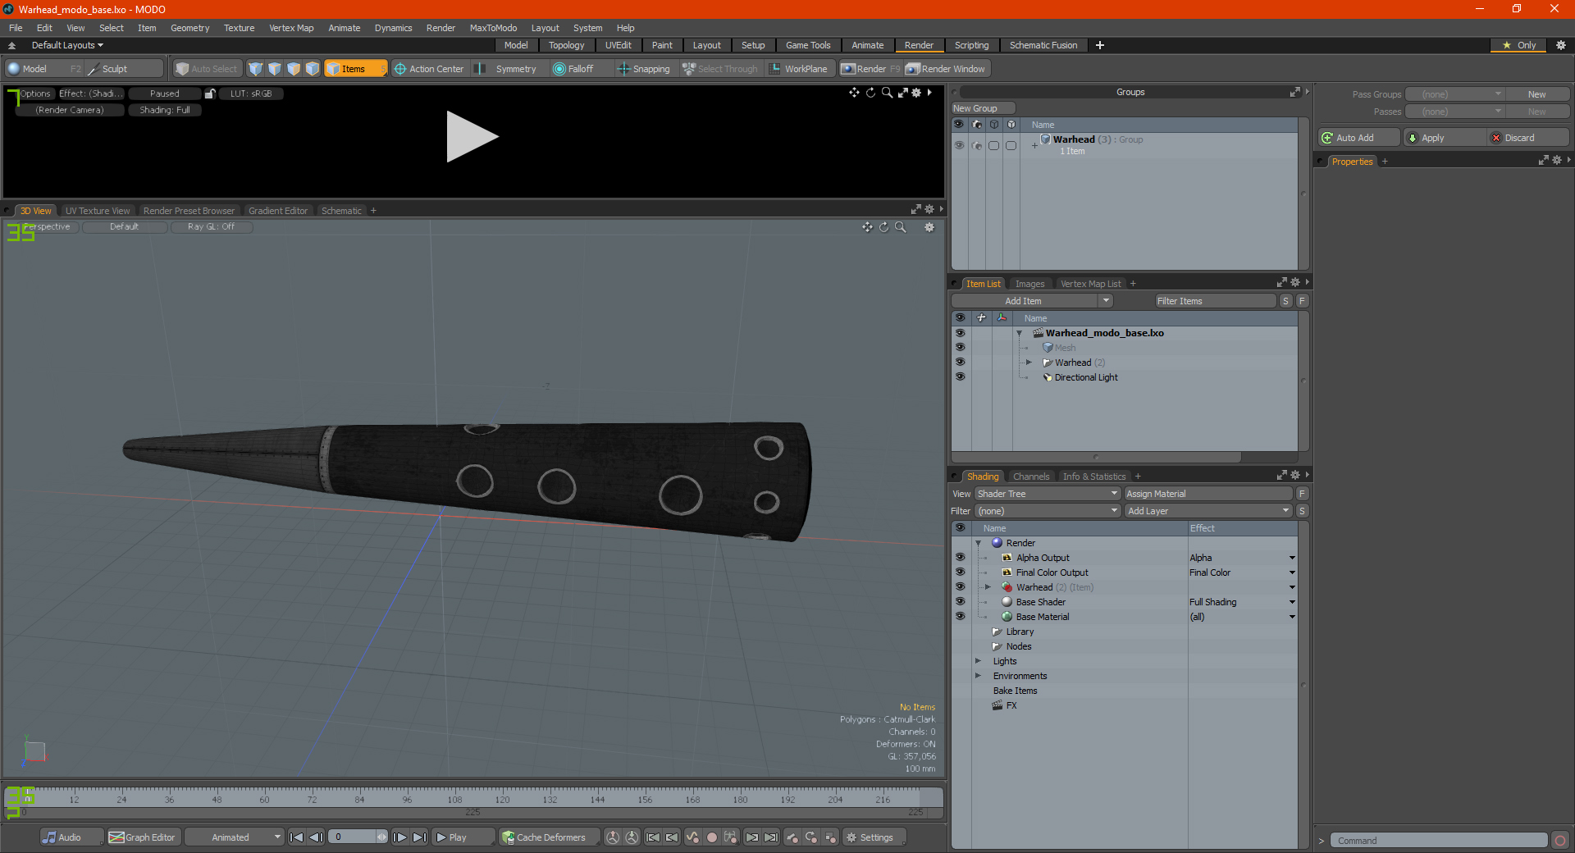Go to last frame
Image resolution: width=1575 pixels, height=853 pixels.
tap(419, 837)
